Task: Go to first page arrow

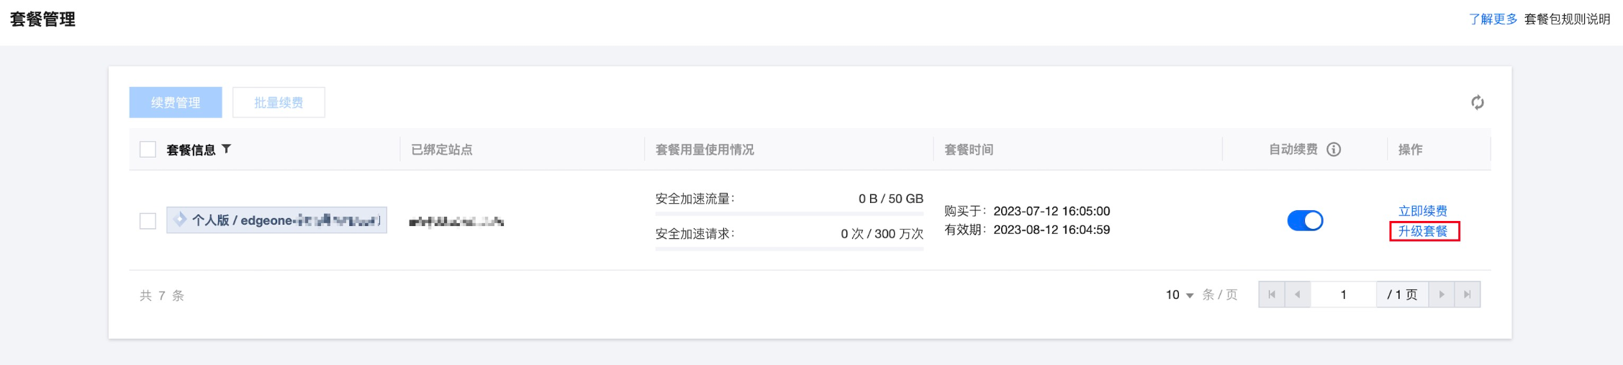Action: (x=1272, y=294)
